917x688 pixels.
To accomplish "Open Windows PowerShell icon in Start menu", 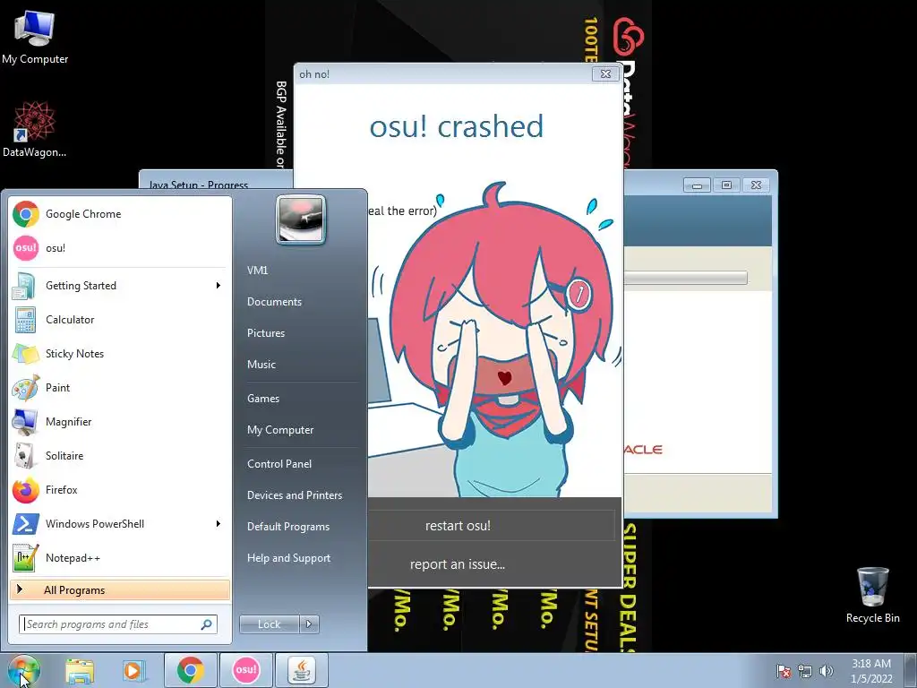I will [x=26, y=523].
